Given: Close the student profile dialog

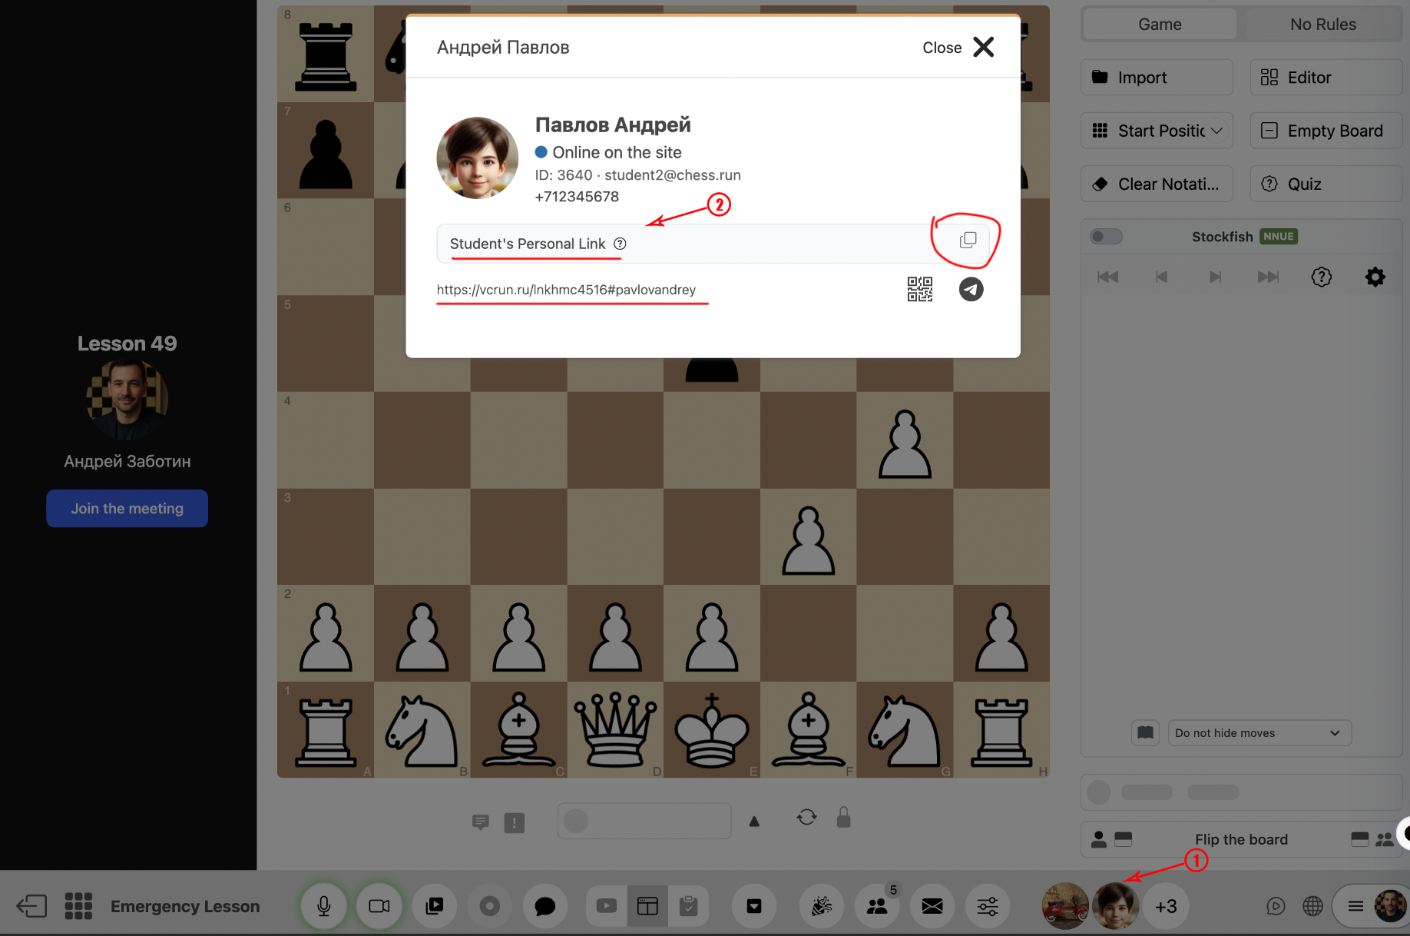Looking at the screenshot, I should tap(958, 48).
